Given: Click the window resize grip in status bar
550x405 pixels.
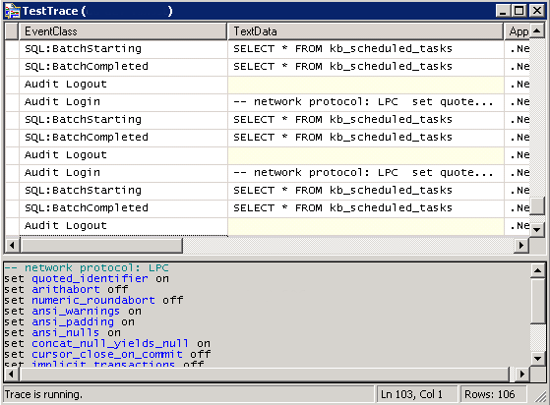Looking at the screenshot, I should [x=540, y=396].
